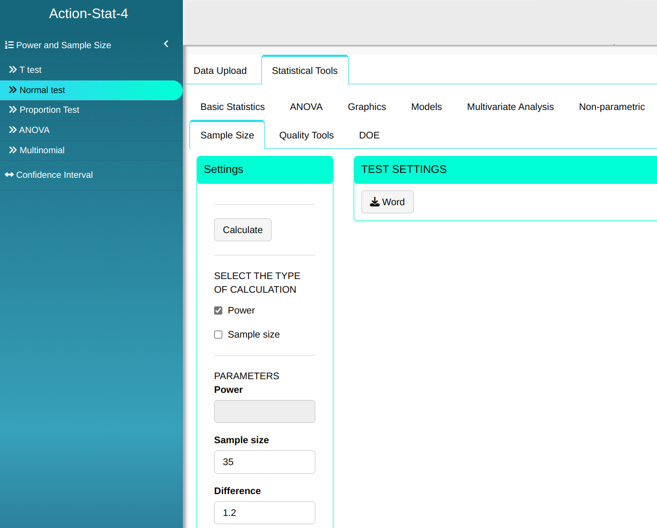The width and height of the screenshot is (657, 528).
Task: Switch to the DOE tab
Action: [x=369, y=135]
